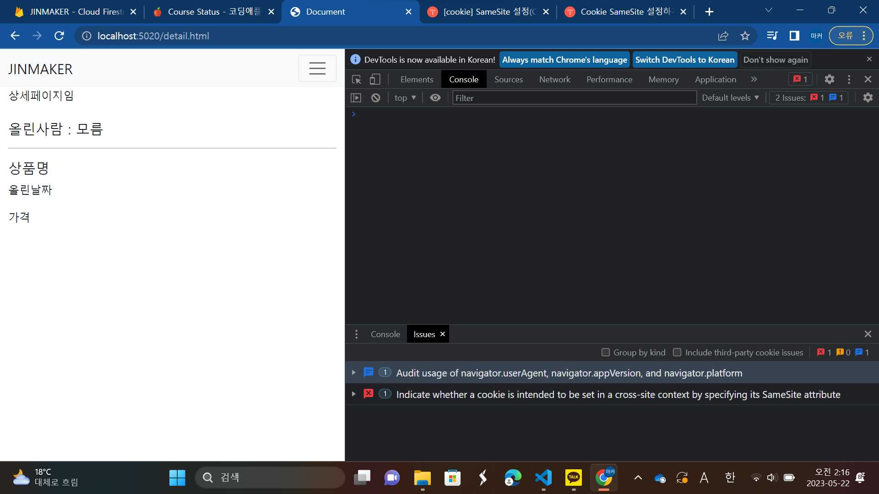879x494 pixels.
Task: Click the JINMAKER brand link
Action: (40, 69)
